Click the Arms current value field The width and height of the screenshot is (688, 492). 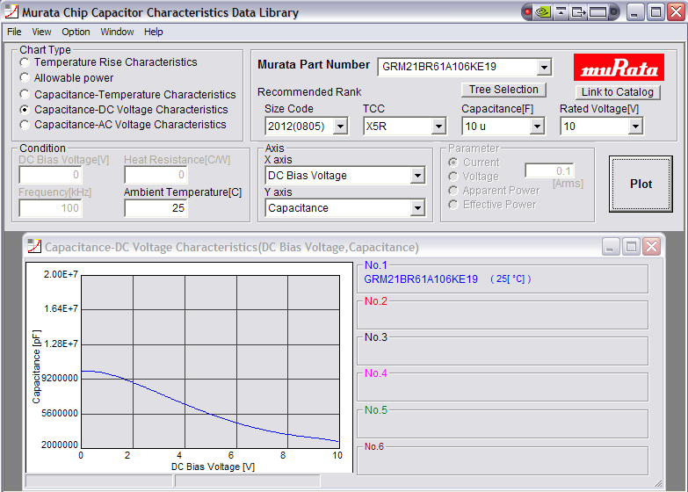[549, 170]
